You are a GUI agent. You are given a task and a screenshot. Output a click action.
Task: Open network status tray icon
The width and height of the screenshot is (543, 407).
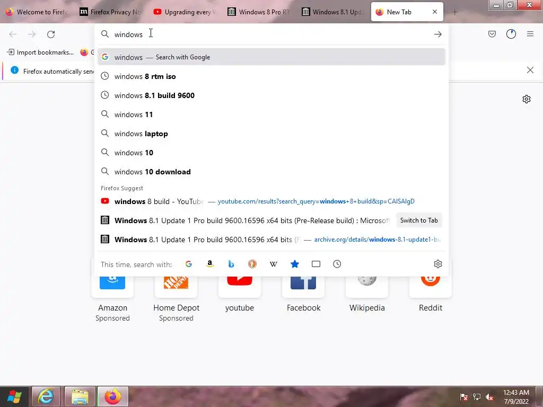[x=477, y=397]
